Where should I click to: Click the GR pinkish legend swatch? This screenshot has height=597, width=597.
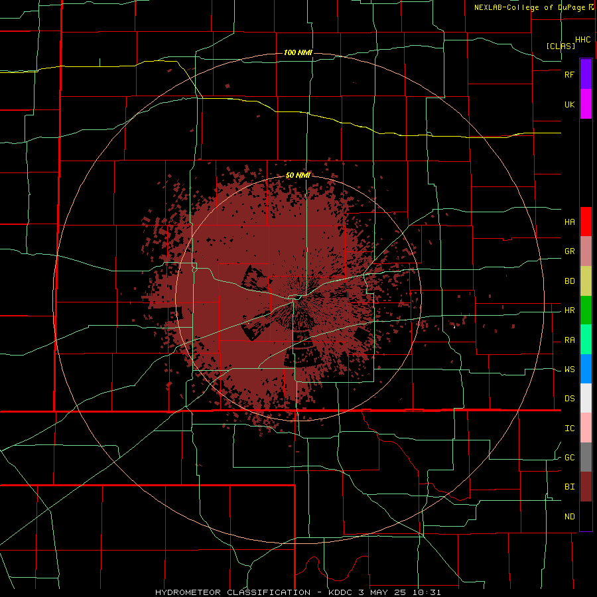point(586,251)
